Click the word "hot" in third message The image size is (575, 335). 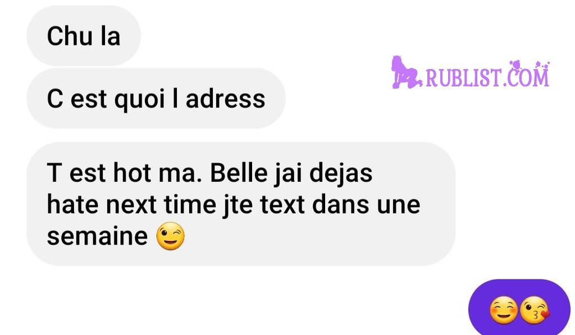[132, 172]
